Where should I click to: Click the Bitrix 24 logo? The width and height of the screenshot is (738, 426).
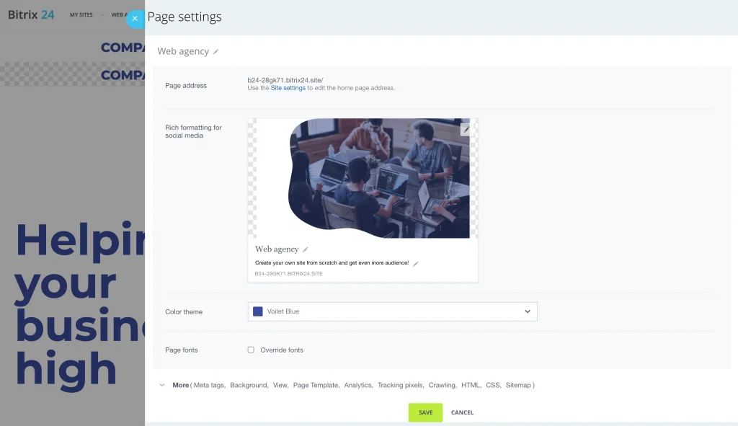coord(31,14)
